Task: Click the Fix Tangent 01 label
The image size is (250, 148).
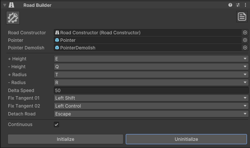Action: coord(24,98)
